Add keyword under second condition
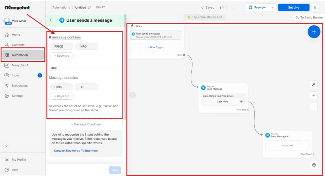This screenshot has height=176, width=325. click(62, 96)
